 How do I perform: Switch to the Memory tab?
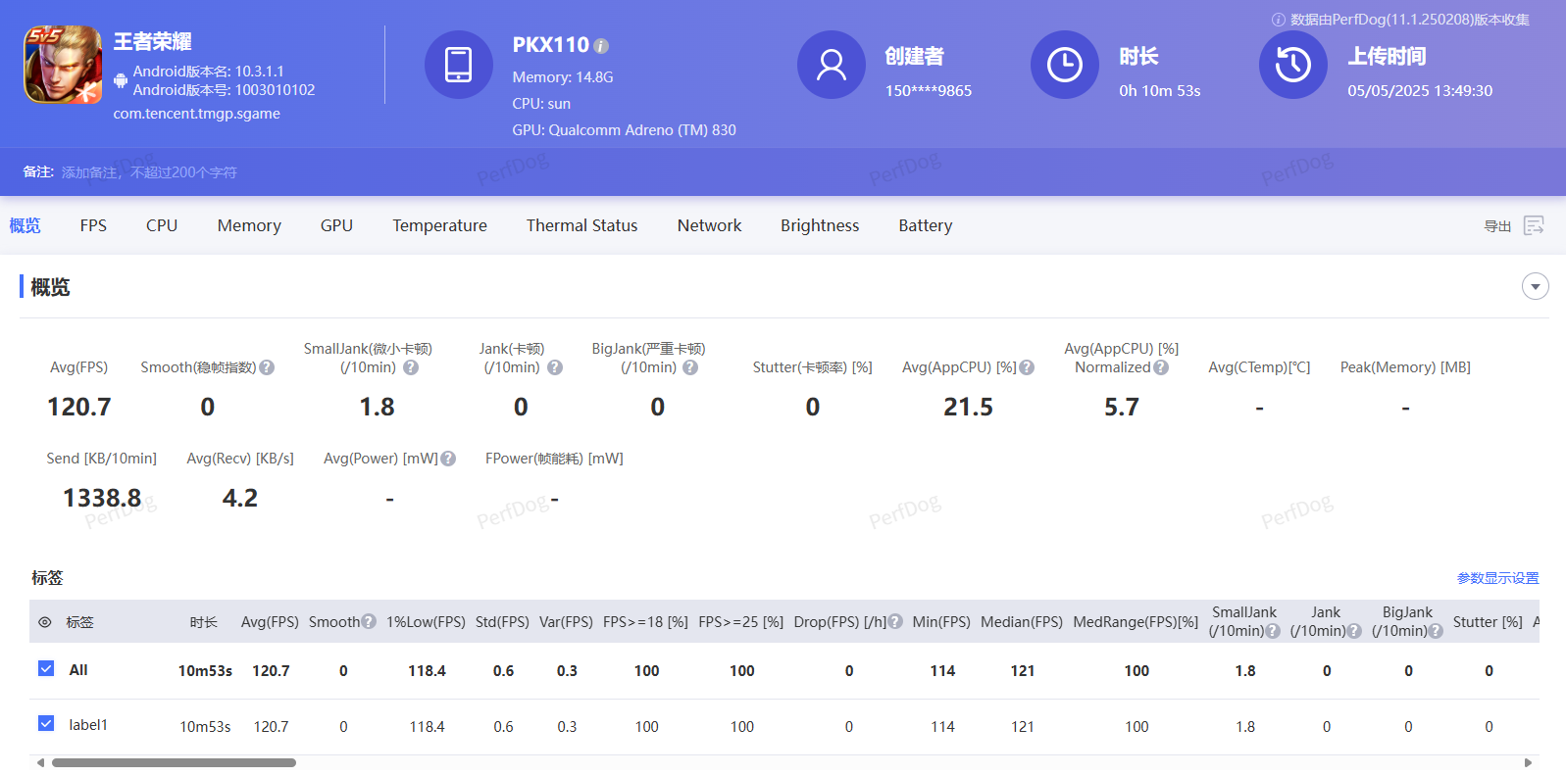pos(249,225)
